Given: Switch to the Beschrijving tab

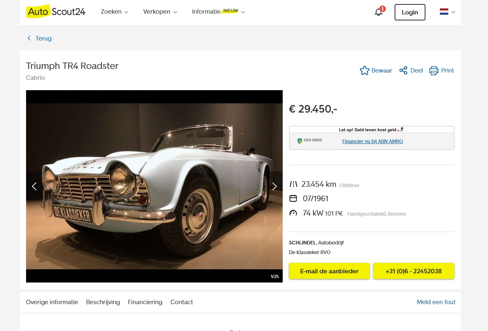Looking at the screenshot, I should (x=103, y=302).
